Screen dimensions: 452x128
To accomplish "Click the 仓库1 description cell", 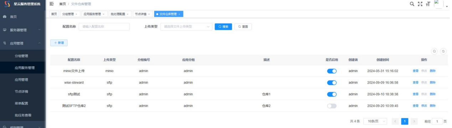I will pos(266,94).
